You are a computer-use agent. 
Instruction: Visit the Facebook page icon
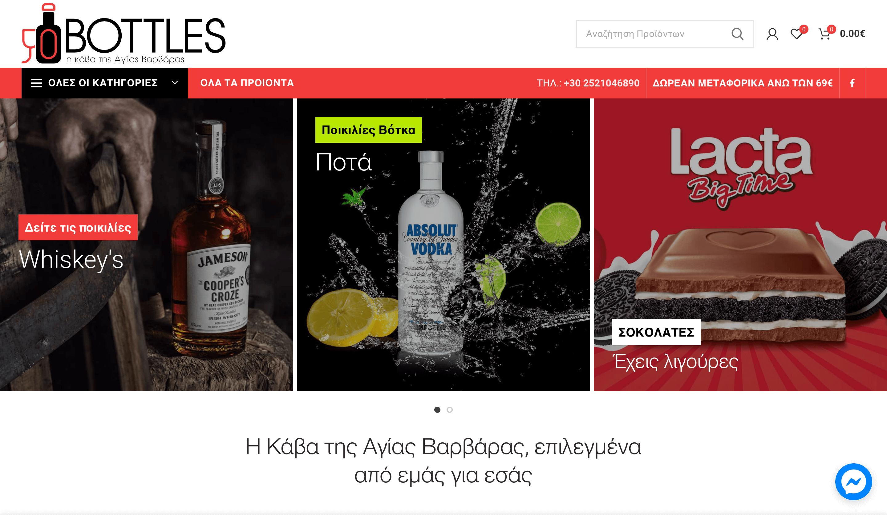coord(852,83)
